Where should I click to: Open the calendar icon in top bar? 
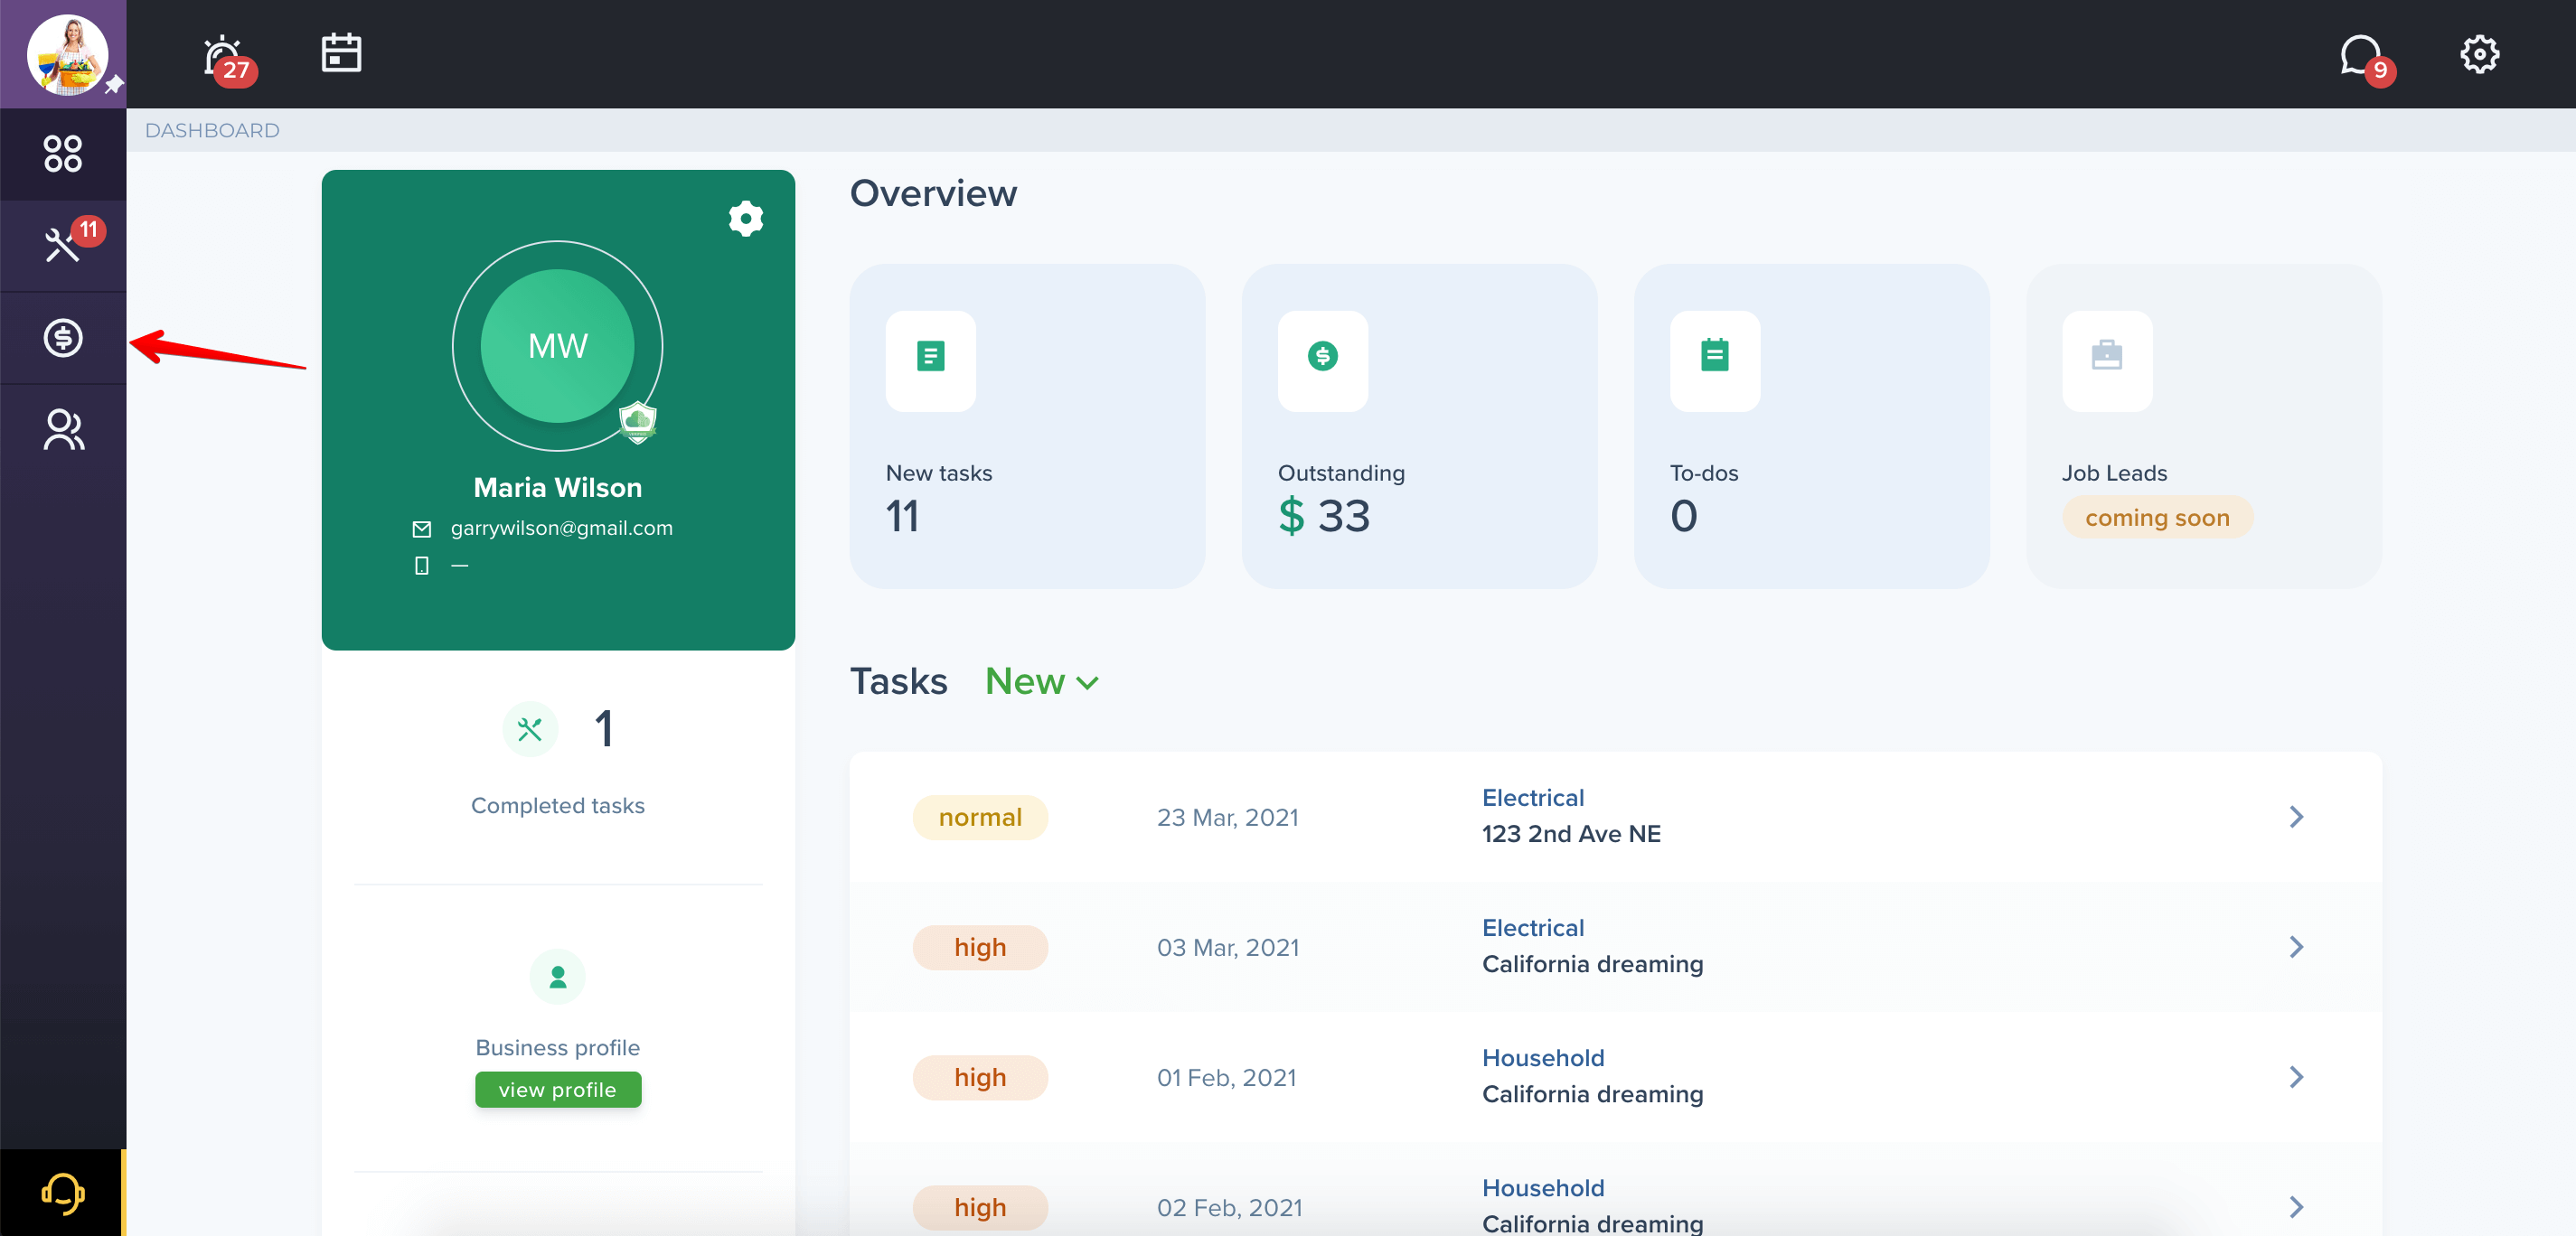(x=341, y=53)
